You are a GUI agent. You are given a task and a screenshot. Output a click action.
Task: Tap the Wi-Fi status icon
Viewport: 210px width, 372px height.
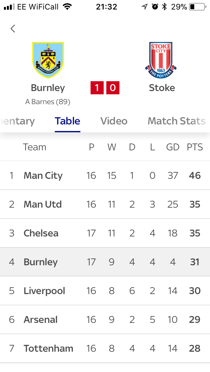pyautogui.click(x=68, y=7)
